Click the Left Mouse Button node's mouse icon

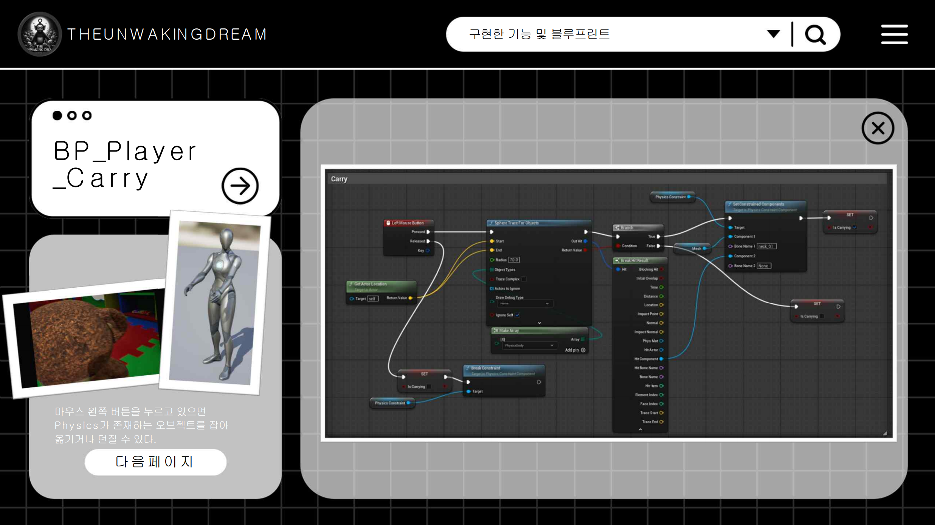(388, 223)
